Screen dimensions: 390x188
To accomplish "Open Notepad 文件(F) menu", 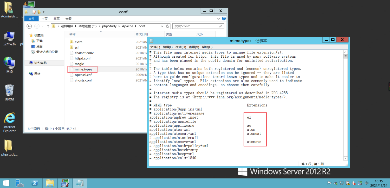I will pos(155,47).
